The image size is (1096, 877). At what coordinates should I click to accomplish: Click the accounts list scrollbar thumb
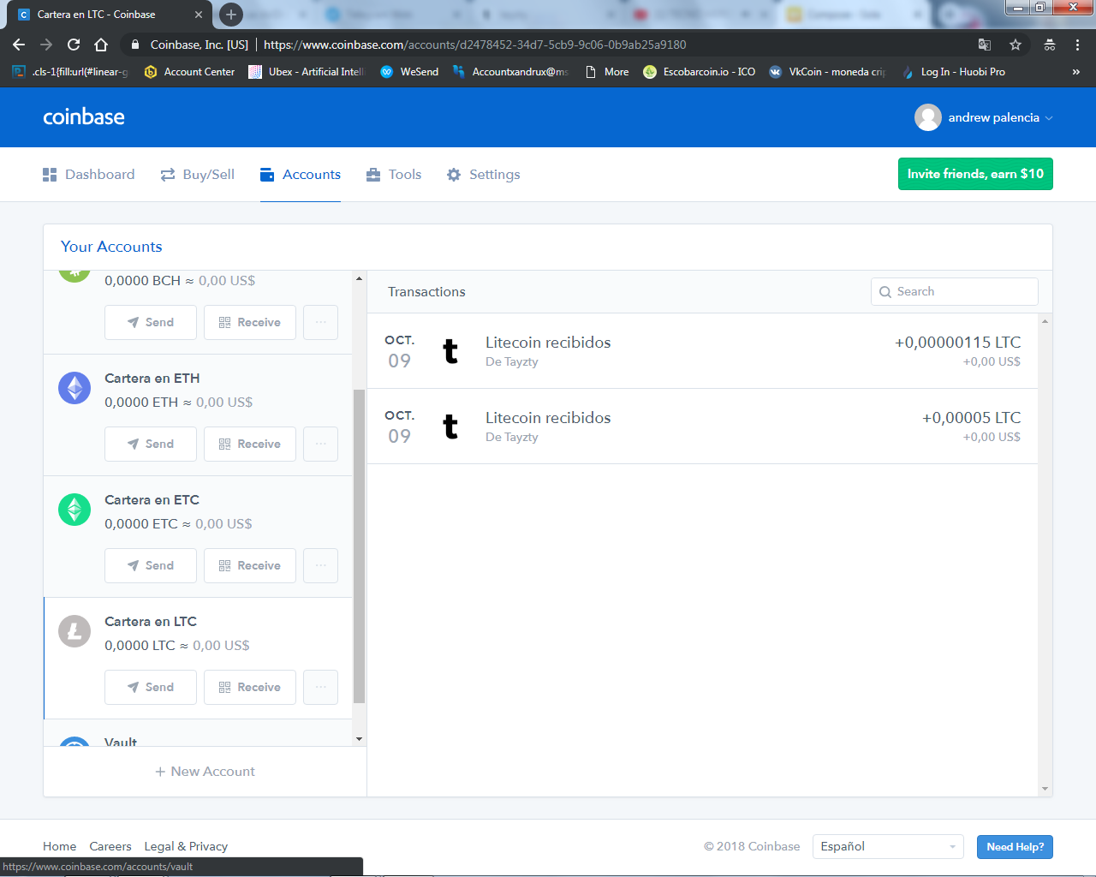(359, 546)
